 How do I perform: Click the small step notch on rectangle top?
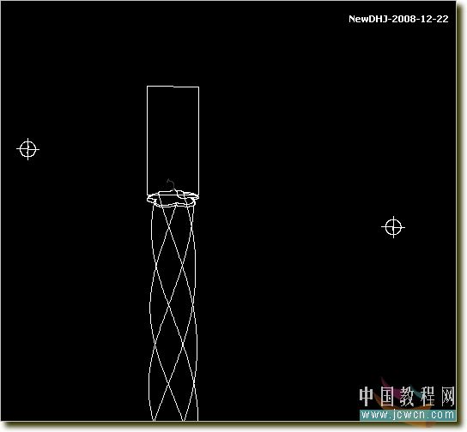(x=173, y=87)
